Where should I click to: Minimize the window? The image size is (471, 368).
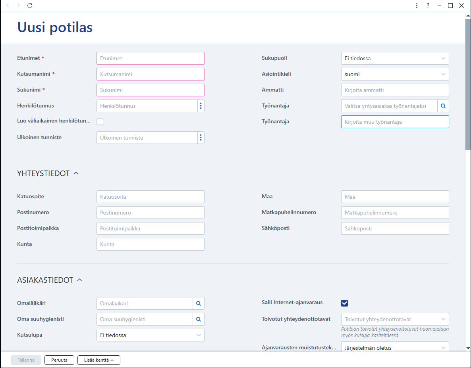(439, 6)
